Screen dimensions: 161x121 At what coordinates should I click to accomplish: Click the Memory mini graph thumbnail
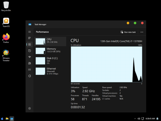tap(40, 51)
